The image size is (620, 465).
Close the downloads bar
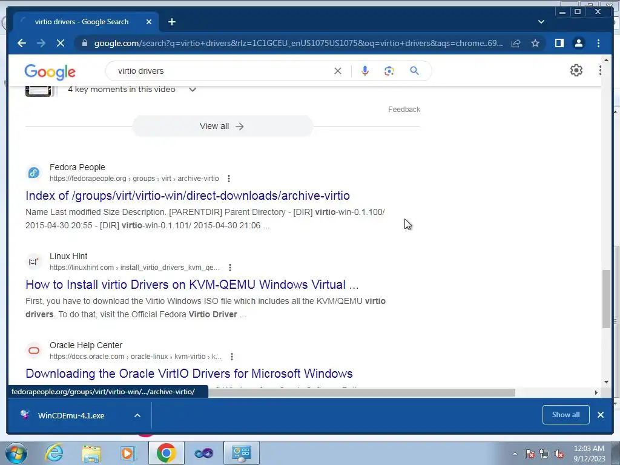600,415
